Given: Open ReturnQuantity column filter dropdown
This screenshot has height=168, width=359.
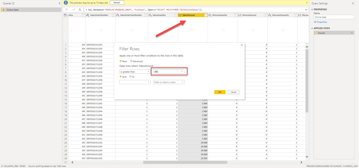Looking at the screenshot, I should [236, 15].
